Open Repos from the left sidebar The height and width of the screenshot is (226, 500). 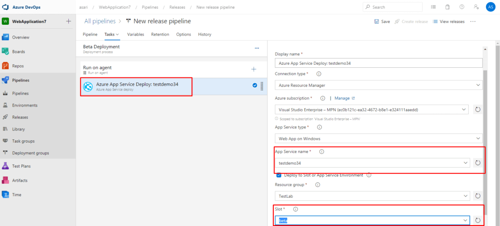point(6,66)
